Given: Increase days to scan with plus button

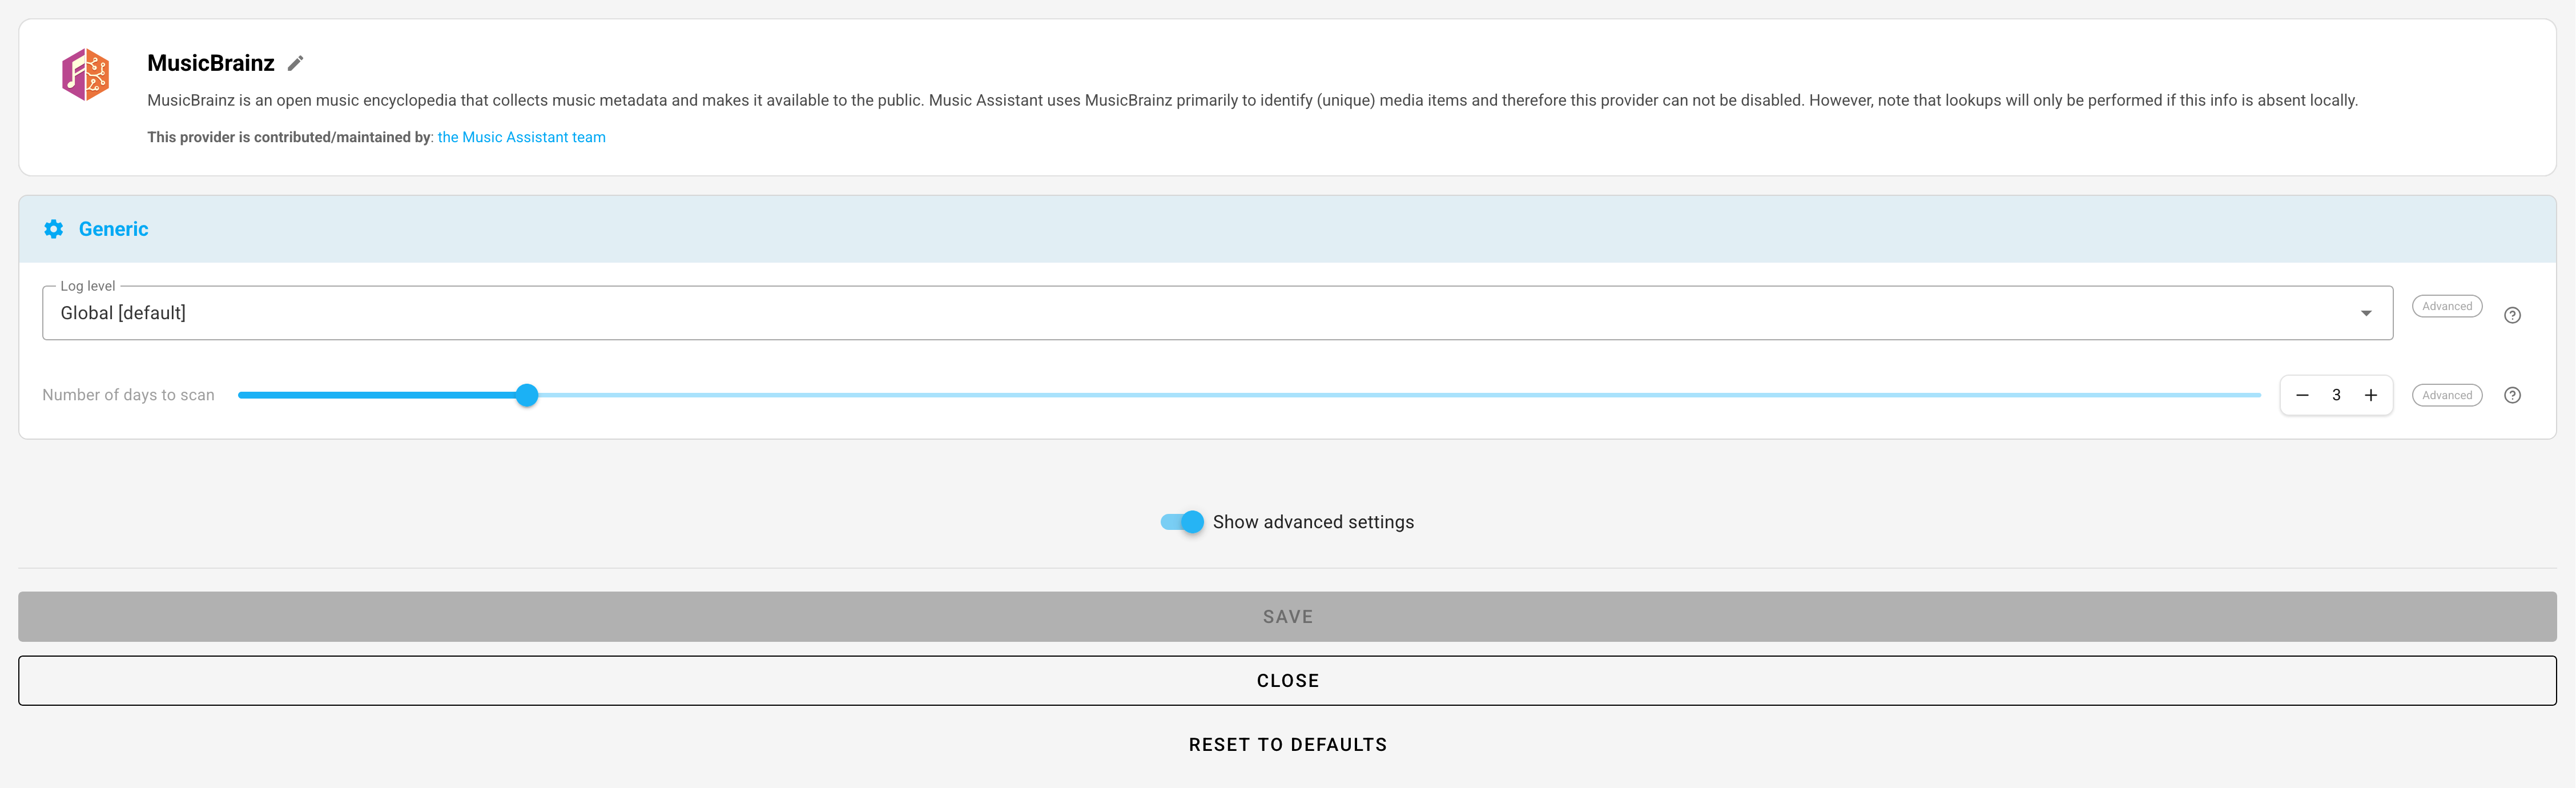Looking at the screenshot, I should point(2370,395).
